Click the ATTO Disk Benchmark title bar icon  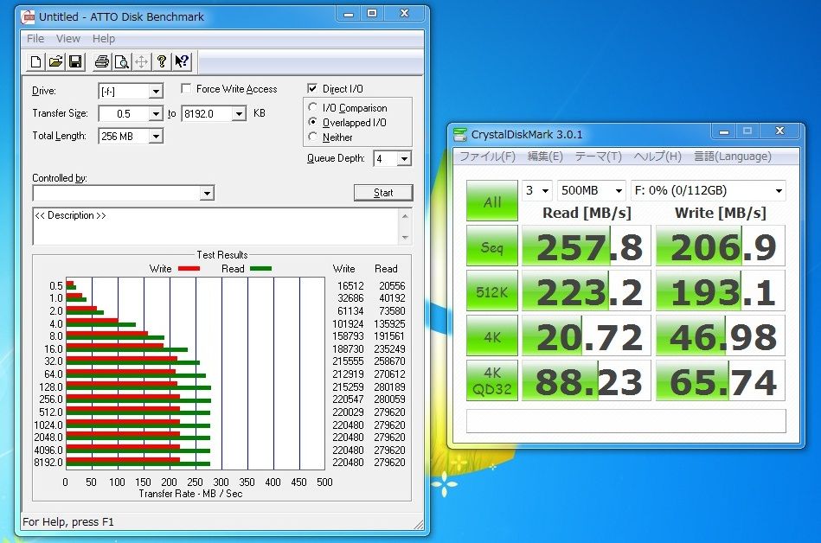tap(28, 16)
